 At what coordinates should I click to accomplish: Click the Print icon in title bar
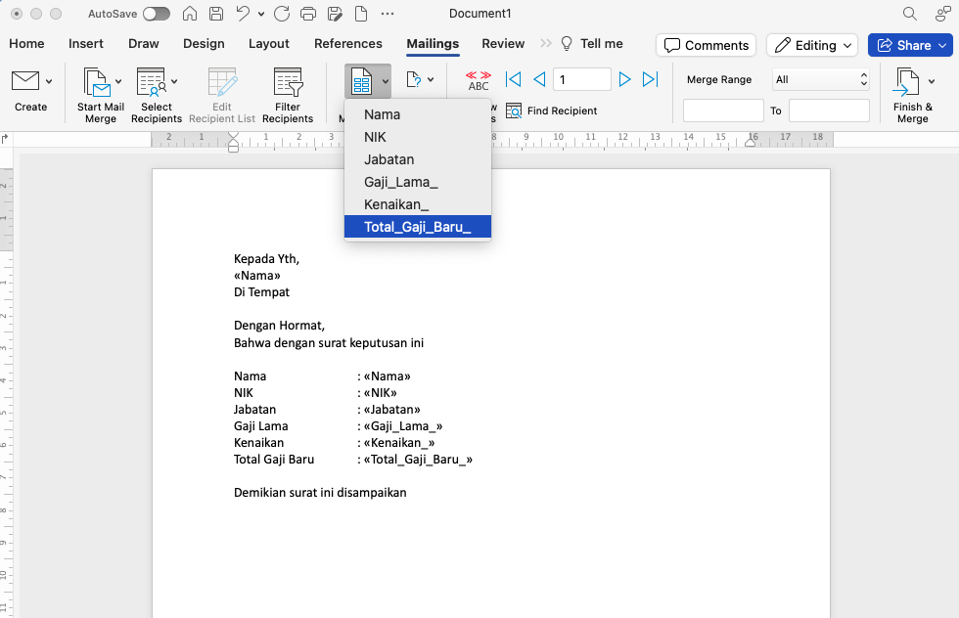pos(308,14)
